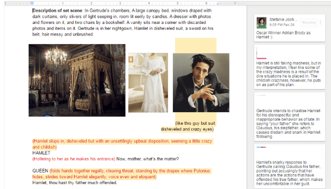Click the HAMLET character name line
The image size is (331, 189).
pos(41,153)
